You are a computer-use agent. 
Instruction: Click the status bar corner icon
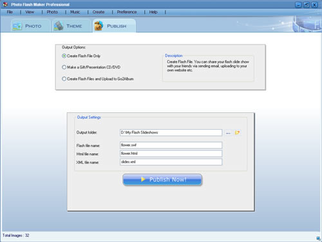pyautogui.click(x=318, y=238)
